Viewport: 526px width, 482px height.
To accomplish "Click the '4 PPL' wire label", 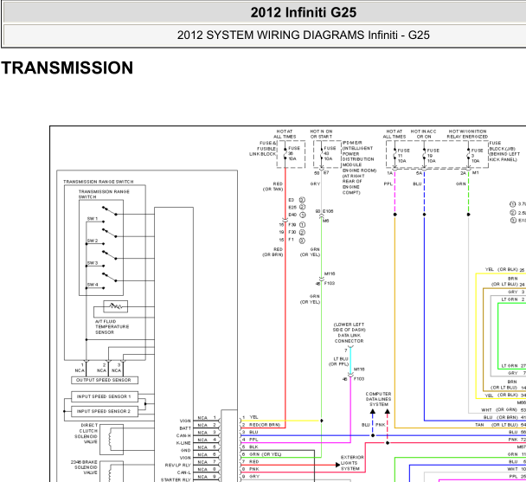I will [250, 440].
